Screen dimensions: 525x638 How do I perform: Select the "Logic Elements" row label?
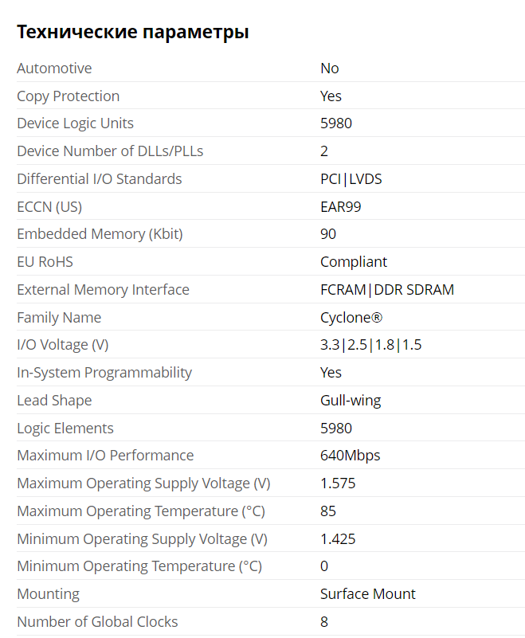pos(65,429)
